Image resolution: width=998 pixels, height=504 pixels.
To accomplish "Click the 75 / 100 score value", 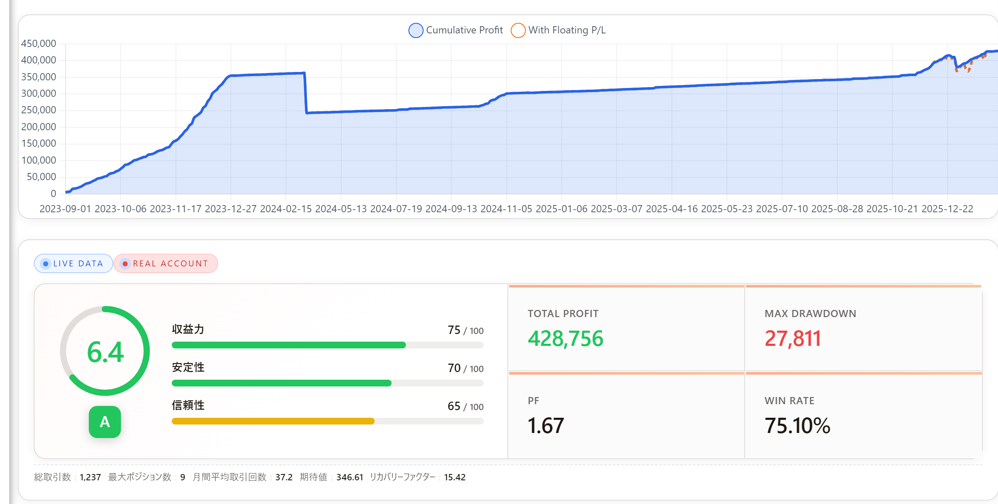I will pos(466,330).
